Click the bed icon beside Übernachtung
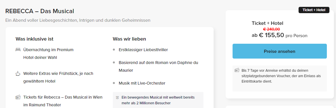Viewport: 336px width, 108px height. click(18, 50)
